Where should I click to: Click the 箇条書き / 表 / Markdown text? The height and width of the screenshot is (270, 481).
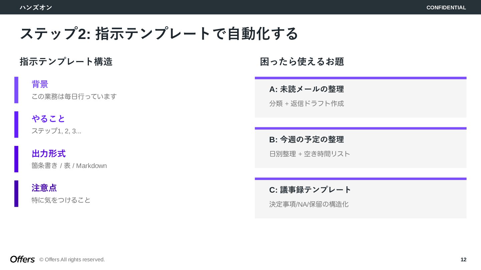(69, 166)
